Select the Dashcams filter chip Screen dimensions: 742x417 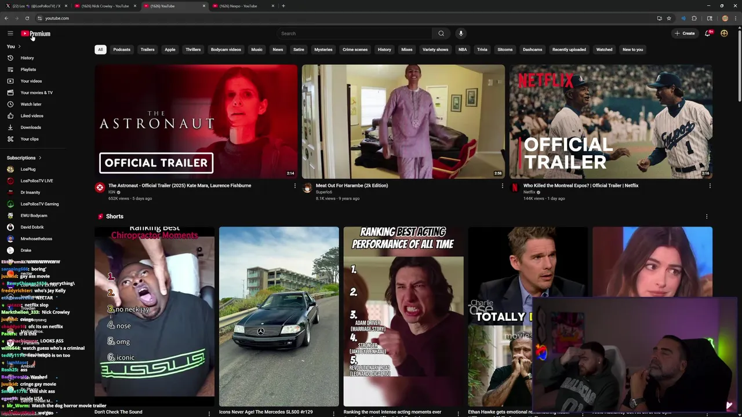(x=532, y=50)
